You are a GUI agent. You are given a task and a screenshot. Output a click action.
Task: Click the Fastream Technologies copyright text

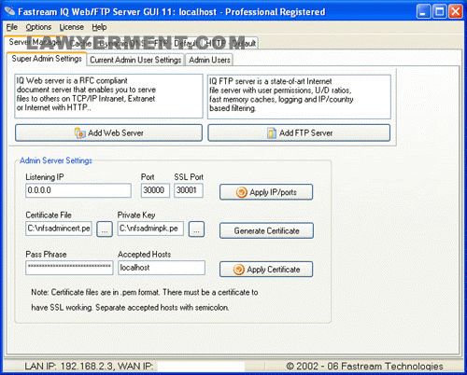[x=364, y=367]
